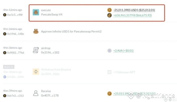
Task: Click the airdrop address 0x3196...c182
Action: [x=50, y=53]
